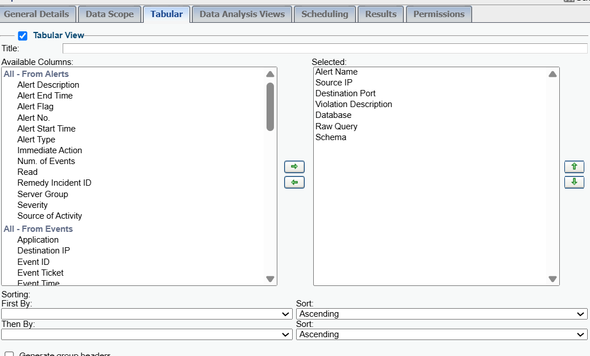
Task: Switch to Data Scope tab
Action: click(x=109, y=14)
